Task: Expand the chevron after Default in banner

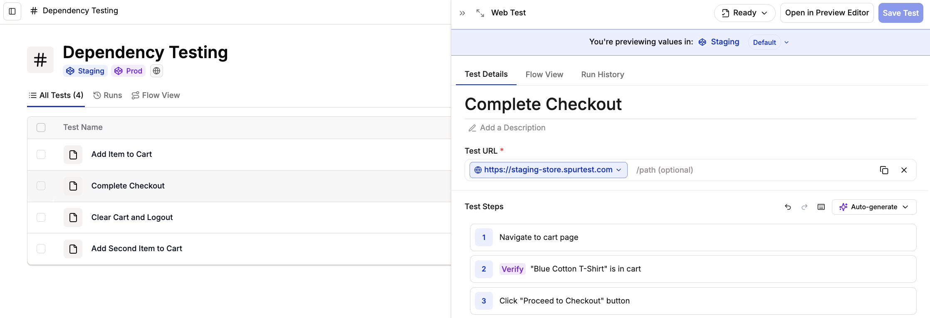Action: pyautogui.click(x=787, y=42)
